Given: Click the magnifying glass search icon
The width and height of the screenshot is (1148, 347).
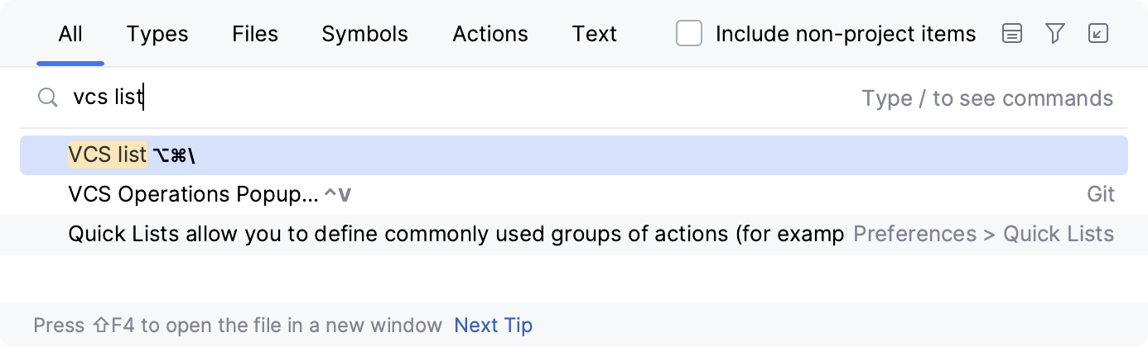Looking at the screenshot, I should (47, 98).
